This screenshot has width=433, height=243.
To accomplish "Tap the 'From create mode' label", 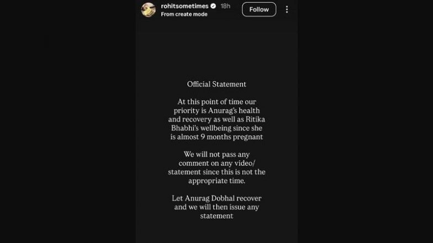I will tap(184, 14).
